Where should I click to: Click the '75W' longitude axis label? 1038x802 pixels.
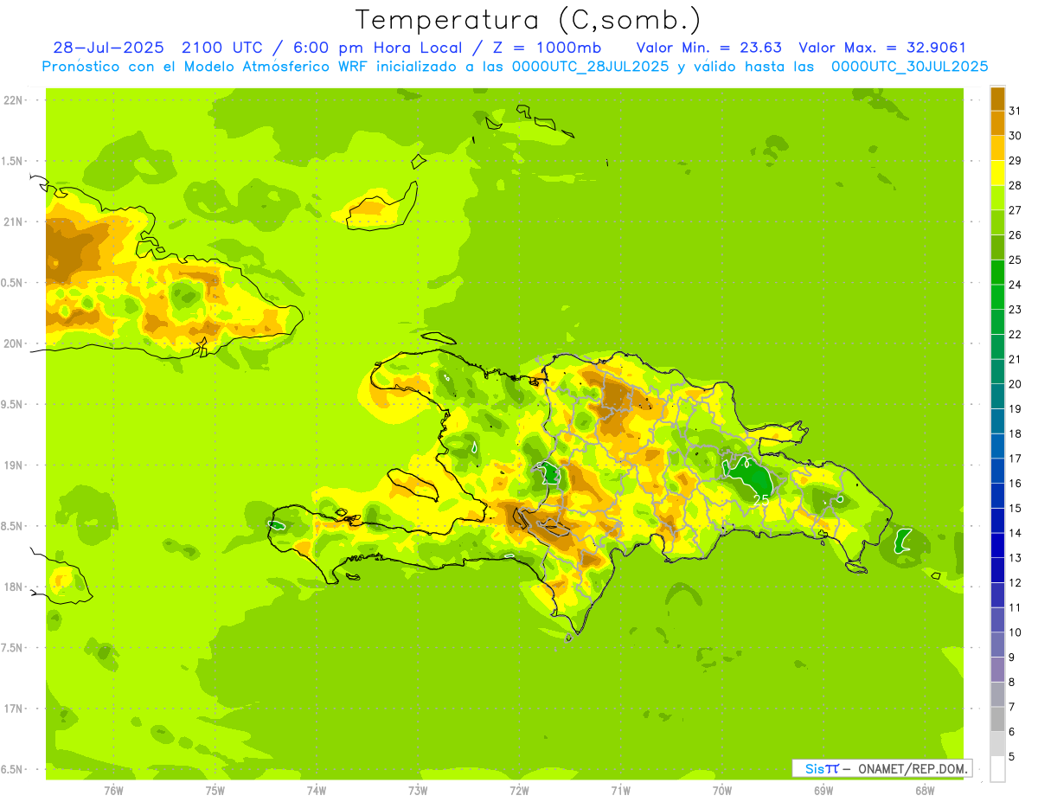click(x=215, y=791)
